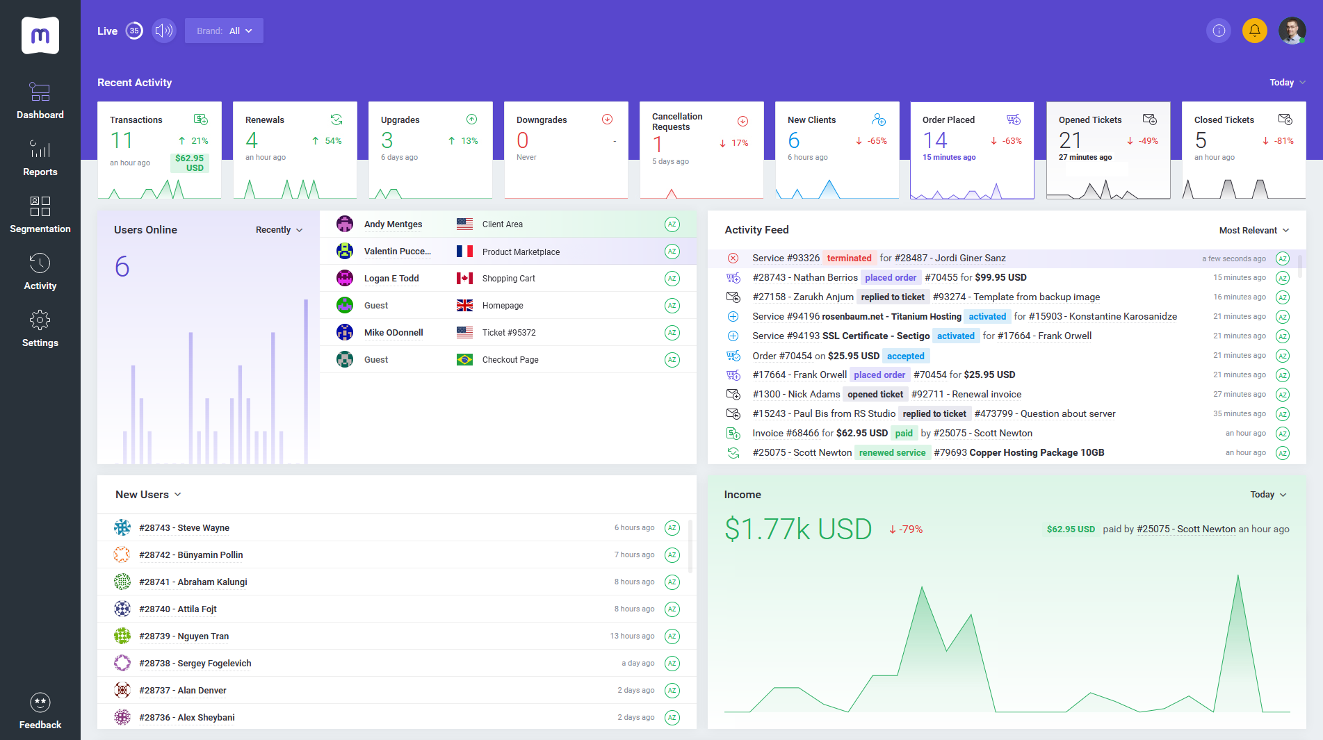
Task: Open the notifications bell icon
Action: (1254, 31)
